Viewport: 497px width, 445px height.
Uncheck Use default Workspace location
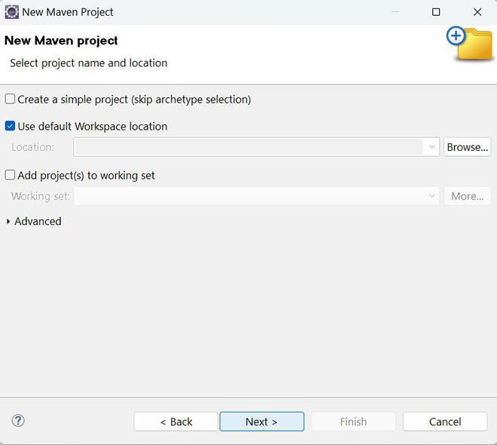pyautogui.click(x=11, y=126)
